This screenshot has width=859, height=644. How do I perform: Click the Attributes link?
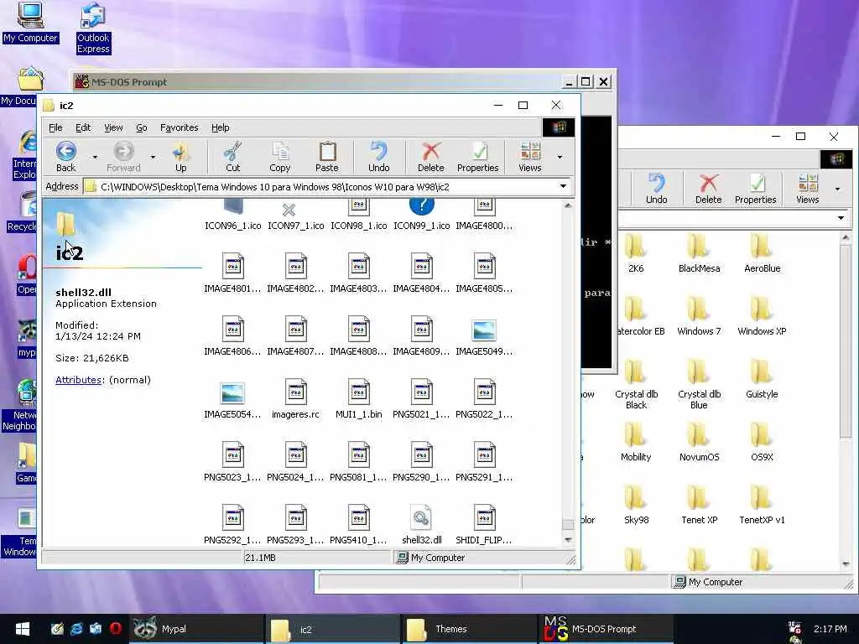pyautogui.click(x=78, y=380)
